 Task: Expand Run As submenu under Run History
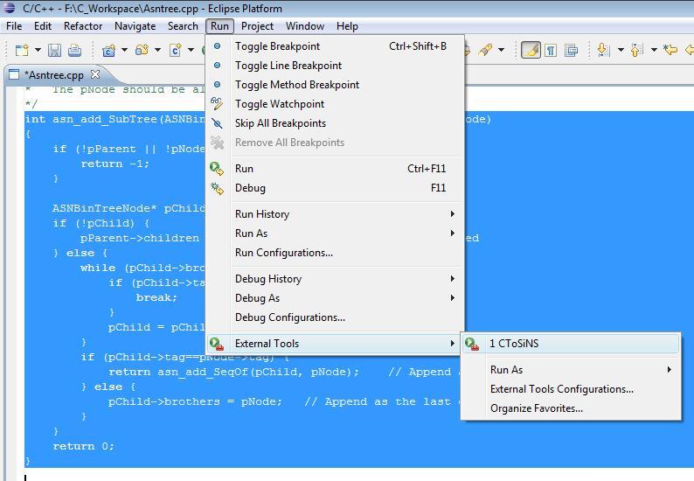[x=335, y=234]
